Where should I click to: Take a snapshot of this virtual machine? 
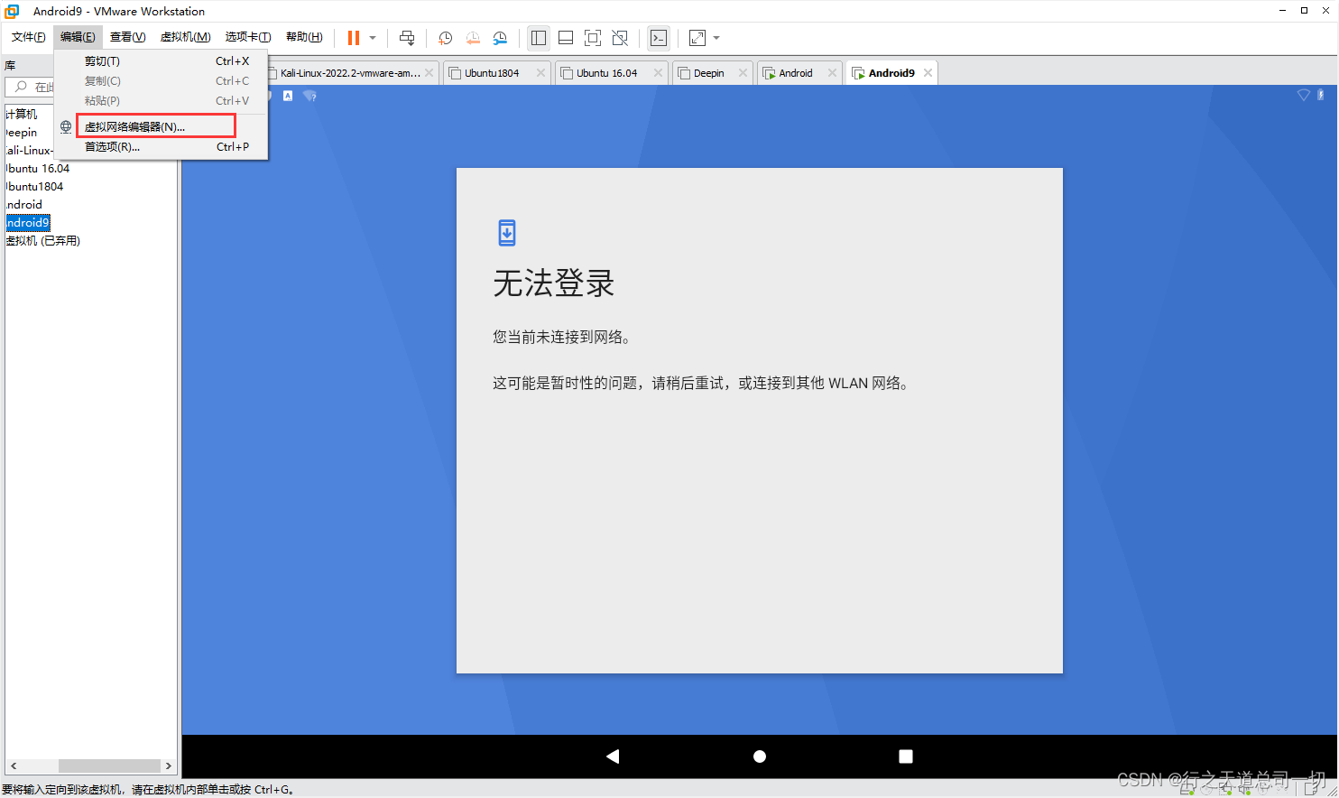pos(445,38)
